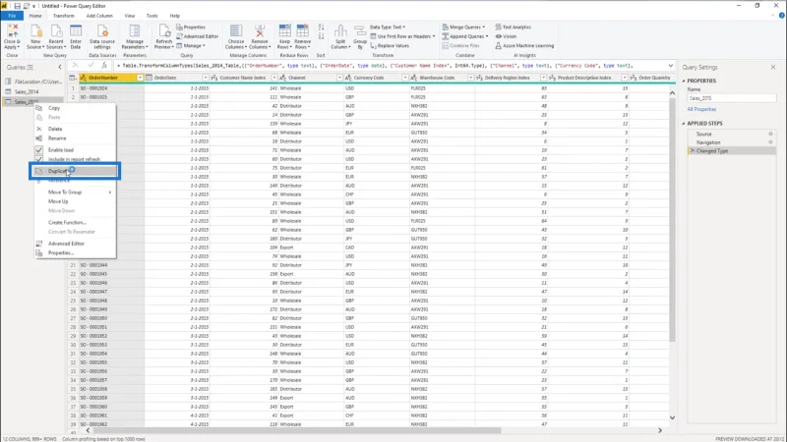The image size is (787, 442).
Task: Choose Create Function in context menu
Action: 67,223
